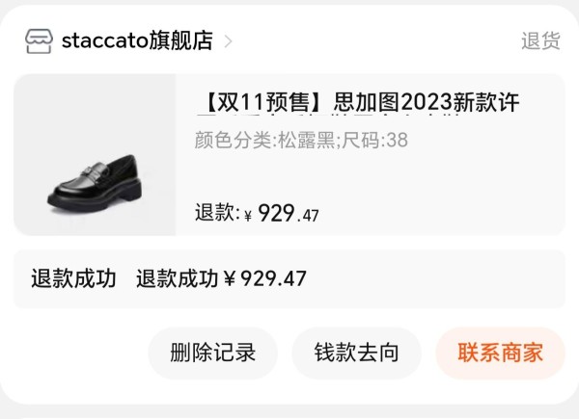Tap the 退货 status label

pos(540,40)
